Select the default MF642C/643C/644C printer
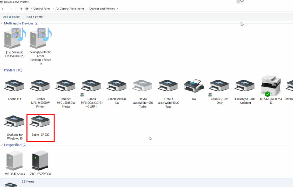Image resolution: width=293 pixels, height=187 pixels. tap(271, 90)
